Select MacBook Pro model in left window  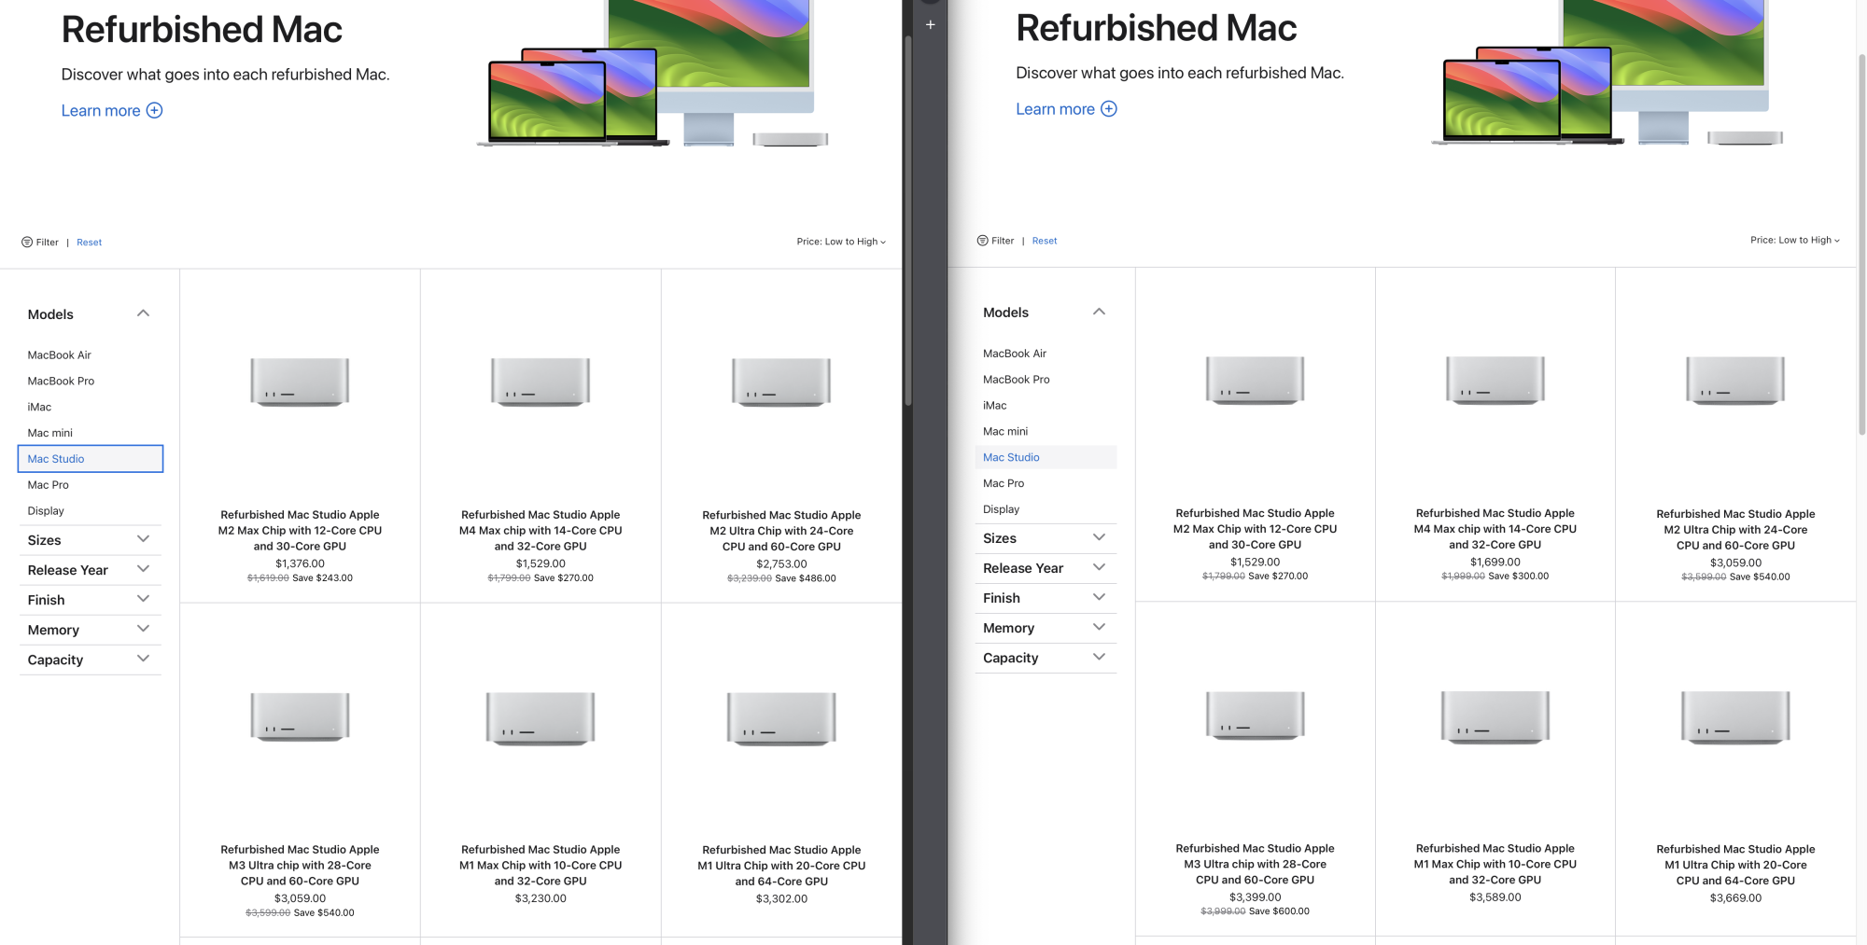click(x=62, y=382)
